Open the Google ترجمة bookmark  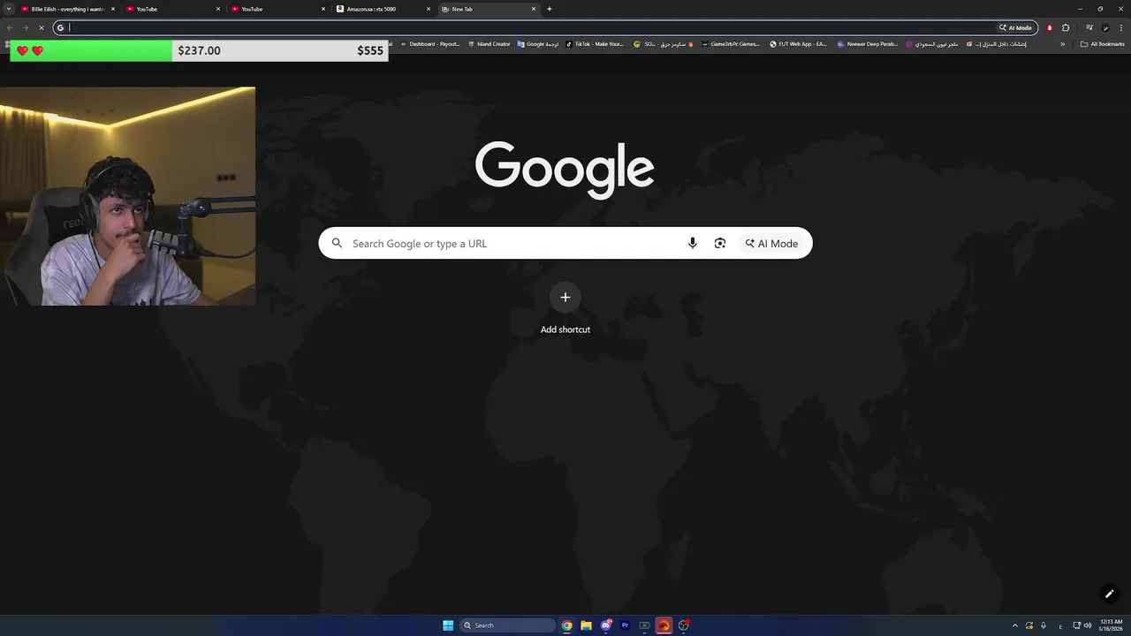click(x=538, y=44)
